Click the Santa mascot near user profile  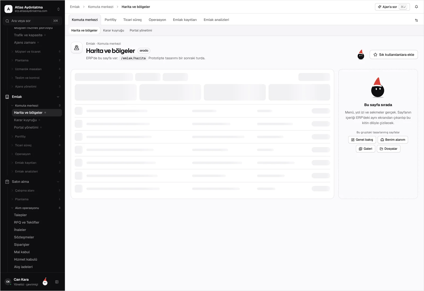[x=45, y=282]
